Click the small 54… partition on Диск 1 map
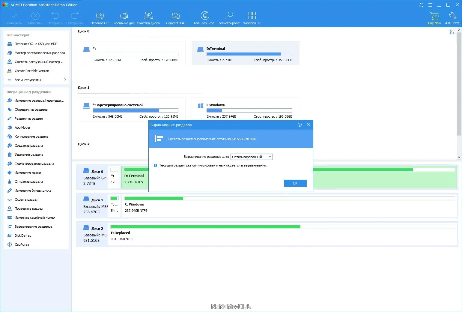The height and width of the screenshot is (312, 462). click(x=114, y=205)
